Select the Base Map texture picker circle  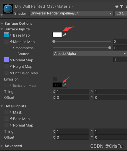point(11,35)
